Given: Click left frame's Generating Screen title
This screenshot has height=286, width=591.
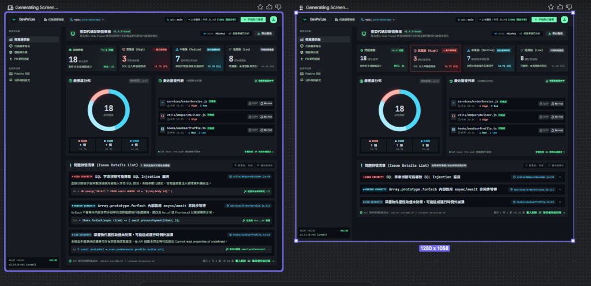Looking at the screenshot, I should (36, 7).
